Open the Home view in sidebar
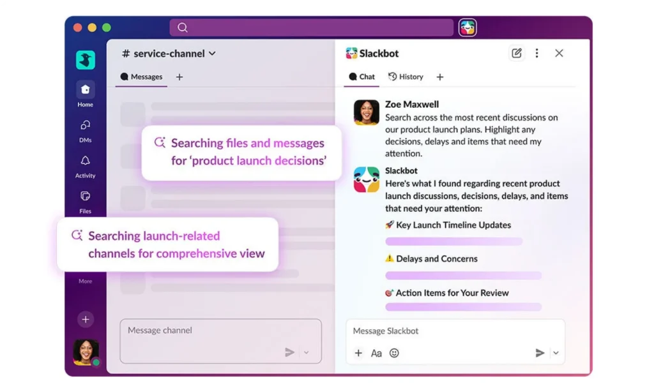Viewport: 654px width, 388px height. pos(85,94)
